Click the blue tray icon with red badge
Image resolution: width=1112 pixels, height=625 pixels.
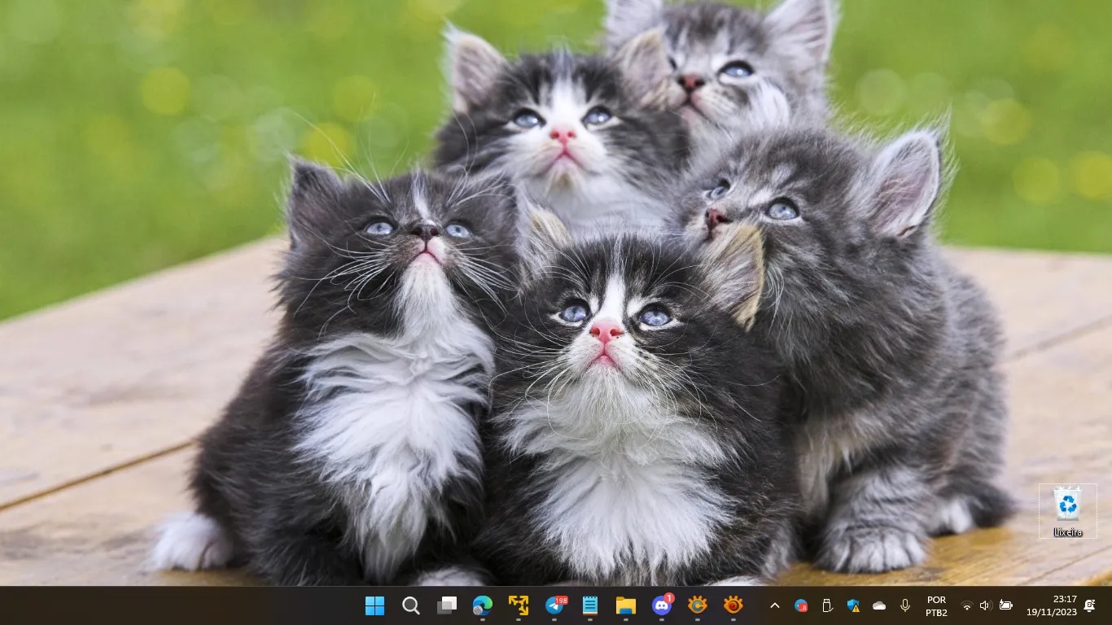coord(801,605)
